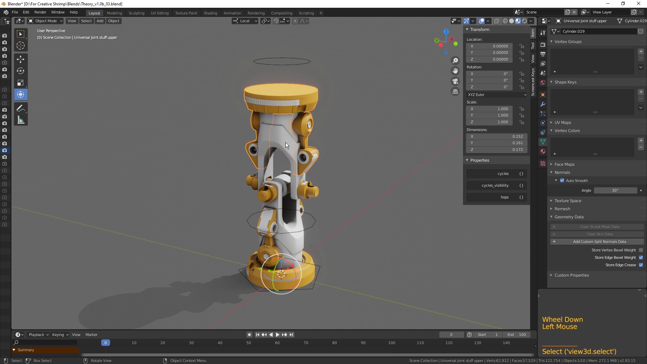This screenshot has height=364, width=647.
Task: Pick the Measure ruler tool
Action: coord(21,120)
